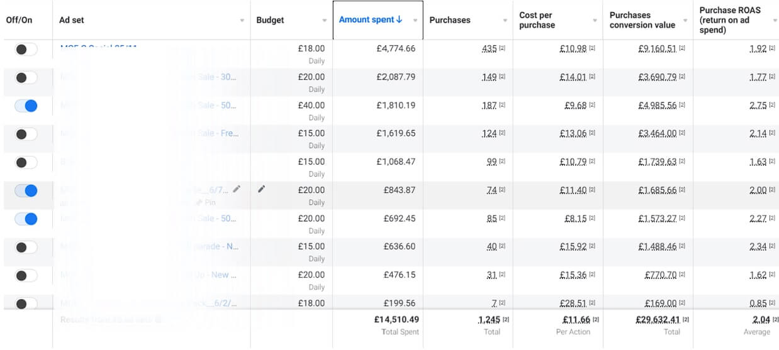779x350 pixels.
Task: Click the edit pencil after the '6/7...' ad set name
Action: coord(237,189)
